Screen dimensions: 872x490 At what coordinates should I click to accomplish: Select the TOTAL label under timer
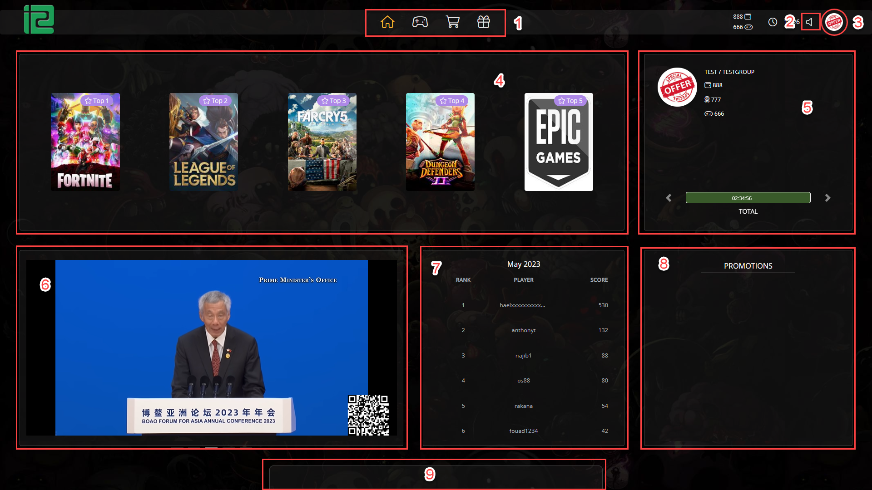pos(748,211)
